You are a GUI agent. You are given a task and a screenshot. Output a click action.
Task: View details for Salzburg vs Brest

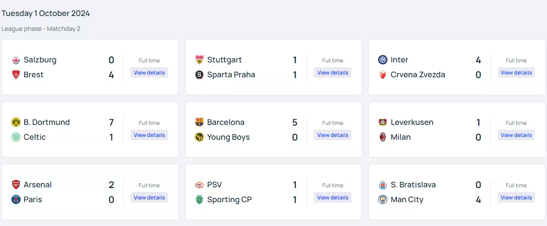pyautogui.click(x=149, y=73)
